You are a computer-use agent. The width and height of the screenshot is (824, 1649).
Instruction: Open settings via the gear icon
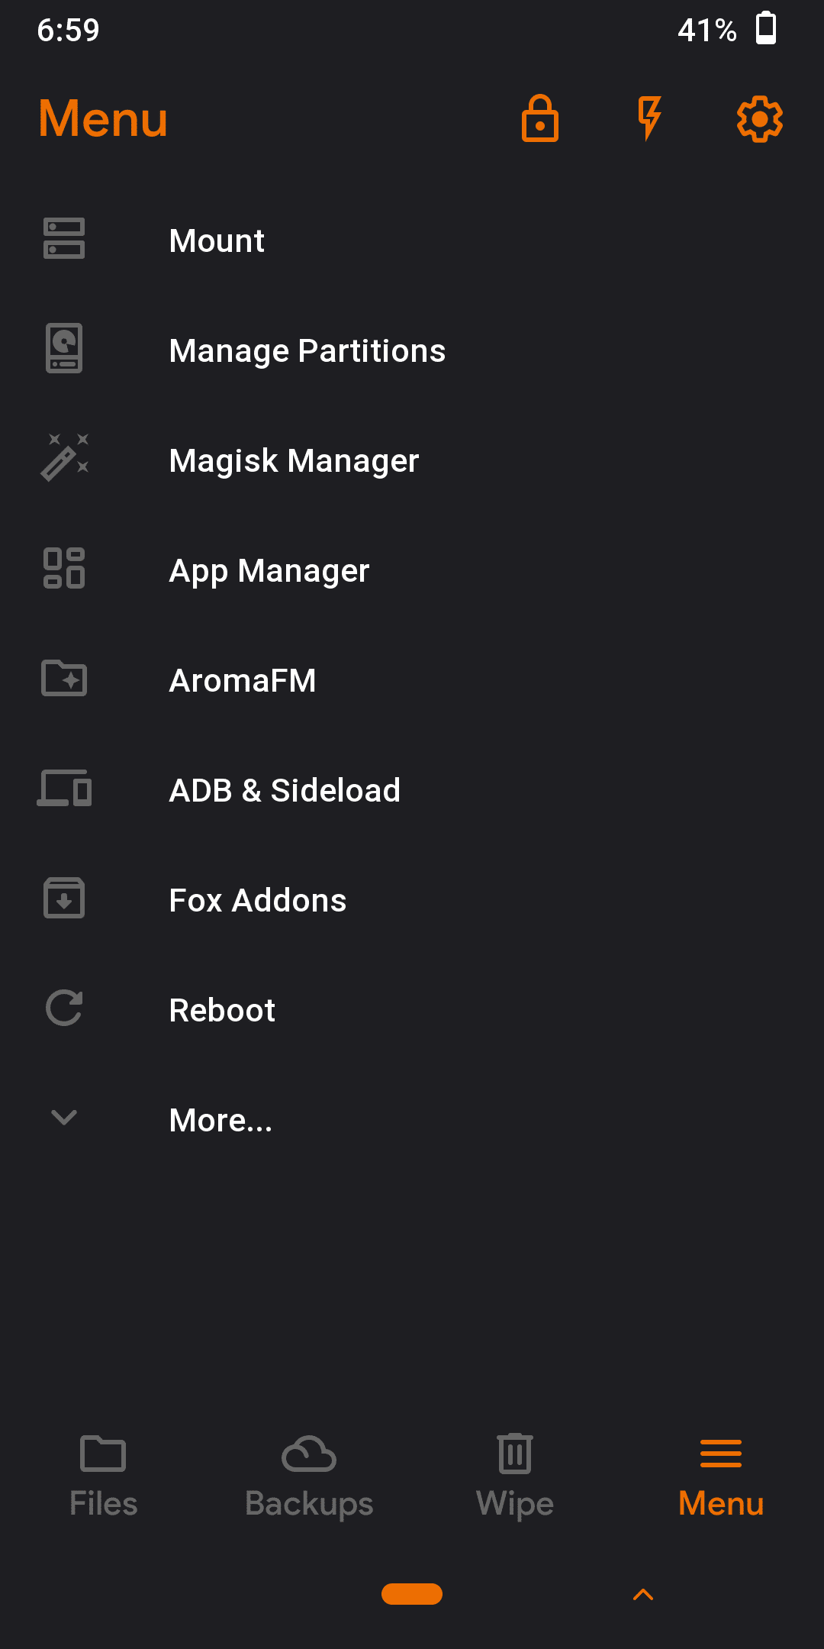point(759,119)
